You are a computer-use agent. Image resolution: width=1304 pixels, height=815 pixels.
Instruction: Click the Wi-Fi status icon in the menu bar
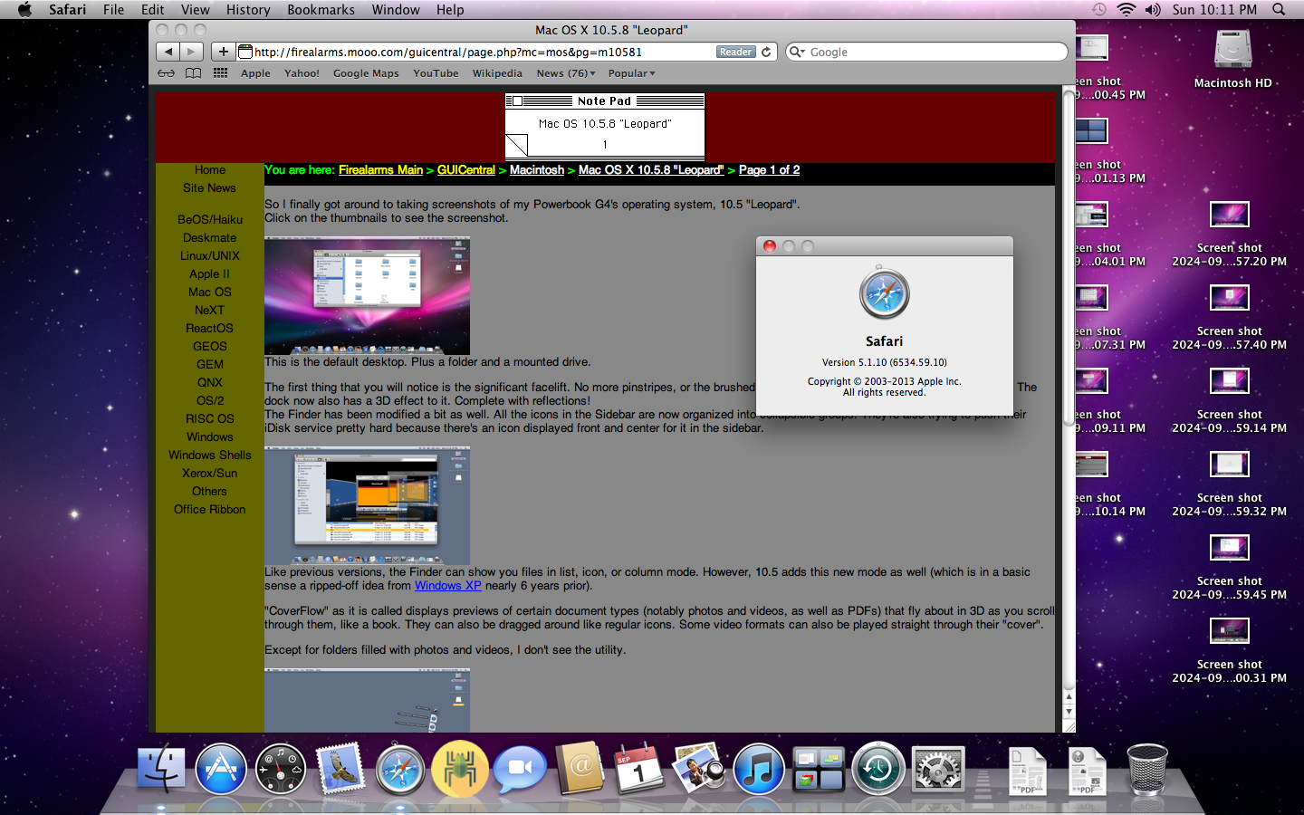[x=1126, y=9]
